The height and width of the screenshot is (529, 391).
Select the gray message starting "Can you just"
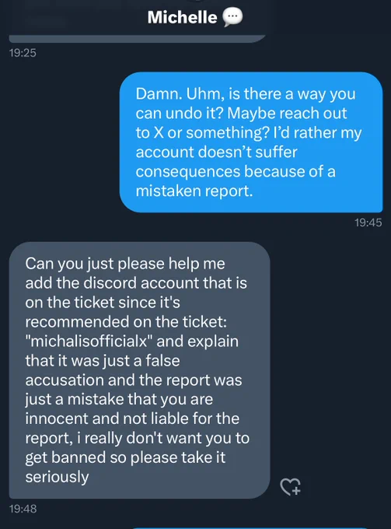point(140,370)
